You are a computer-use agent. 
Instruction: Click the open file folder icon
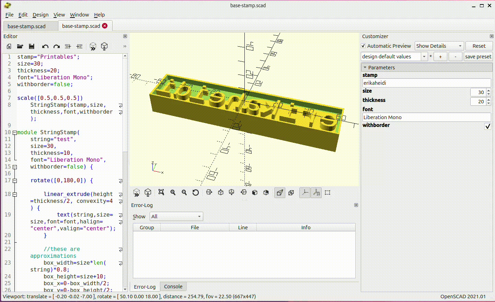click(x=20, y=46)
